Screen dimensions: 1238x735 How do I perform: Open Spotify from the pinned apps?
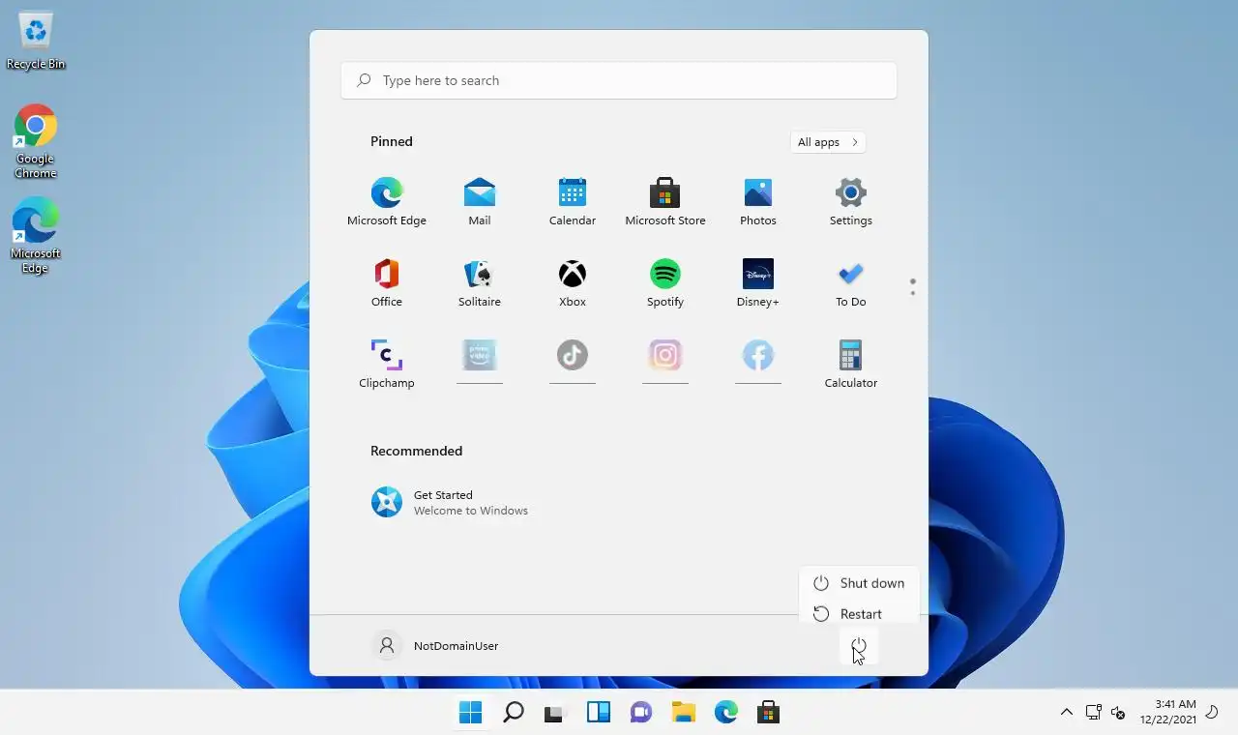coord(665,283)
